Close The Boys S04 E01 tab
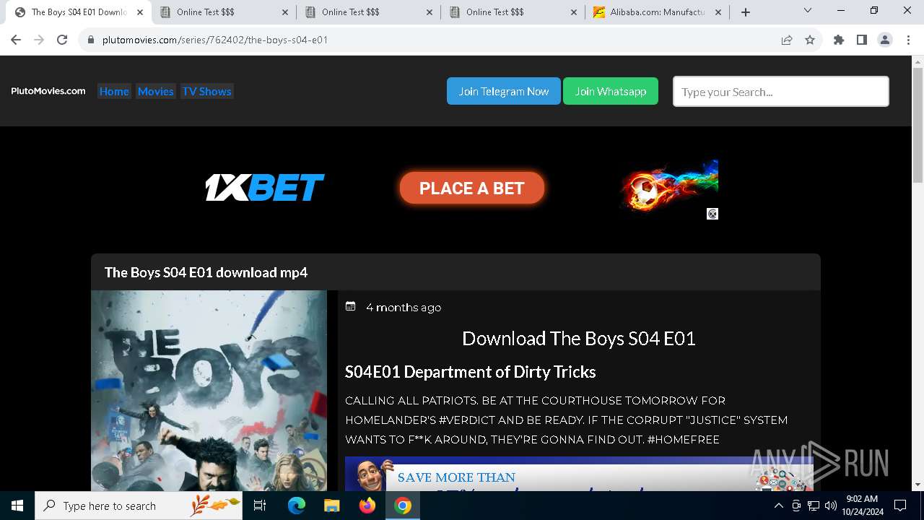 point(141,12)
